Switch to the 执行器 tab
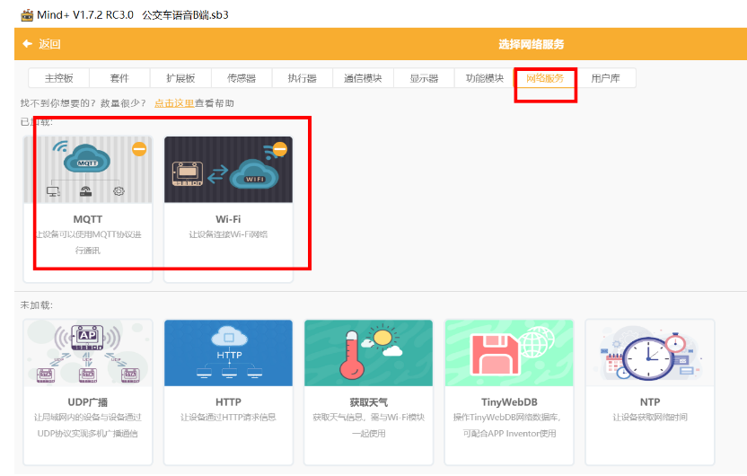 (302, 78)
